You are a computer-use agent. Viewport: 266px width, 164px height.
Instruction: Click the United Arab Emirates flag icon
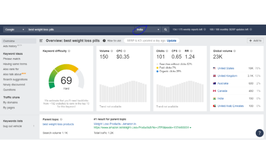(214, 106)
